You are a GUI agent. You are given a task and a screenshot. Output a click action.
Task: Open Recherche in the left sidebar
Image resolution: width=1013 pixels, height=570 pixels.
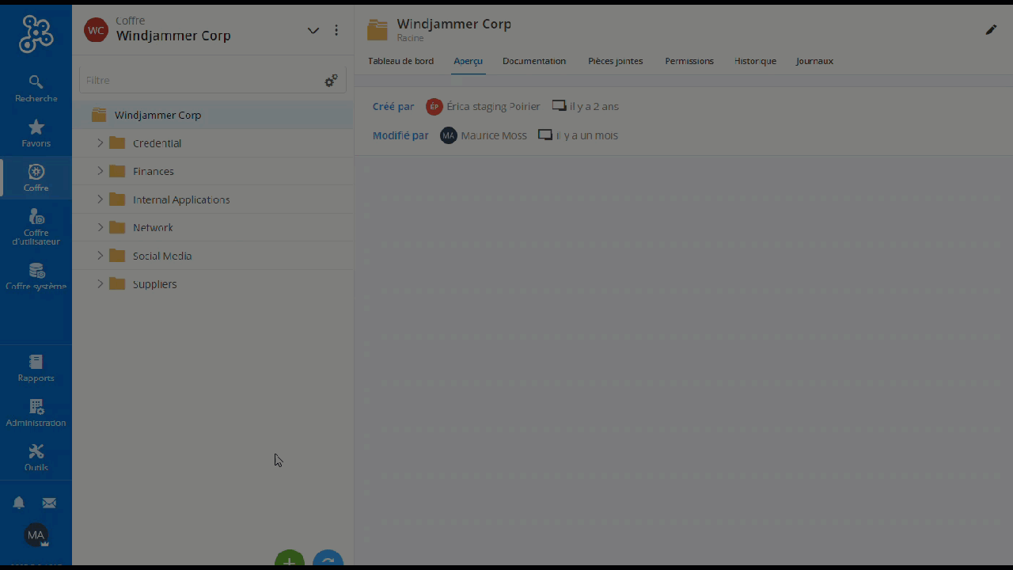[36, 89]
